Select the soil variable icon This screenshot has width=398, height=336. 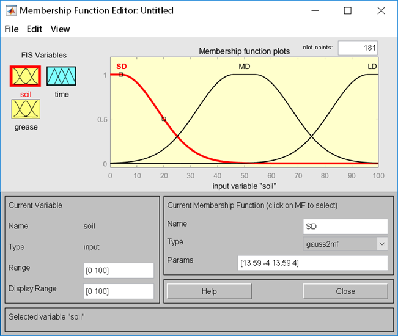point(26,76)
